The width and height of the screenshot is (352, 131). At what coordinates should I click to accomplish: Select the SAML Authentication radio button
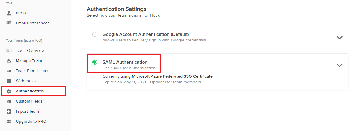point(95,62)
